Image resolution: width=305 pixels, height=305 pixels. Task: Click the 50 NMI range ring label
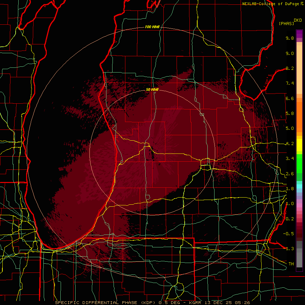[152, 89]
